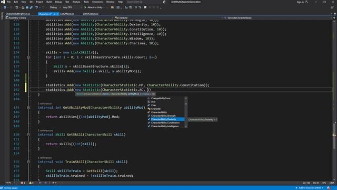Click the Open File folder icon
337x190 pixels.
click(23, 7)
